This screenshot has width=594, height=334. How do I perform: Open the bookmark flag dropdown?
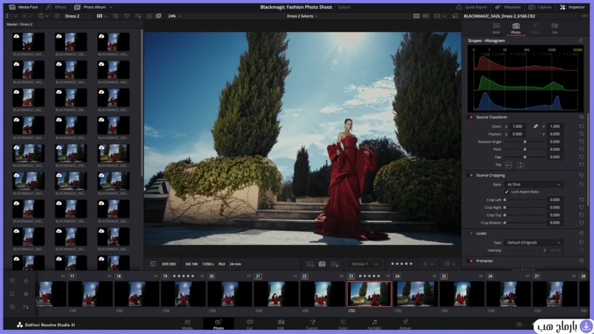[450, 264]
